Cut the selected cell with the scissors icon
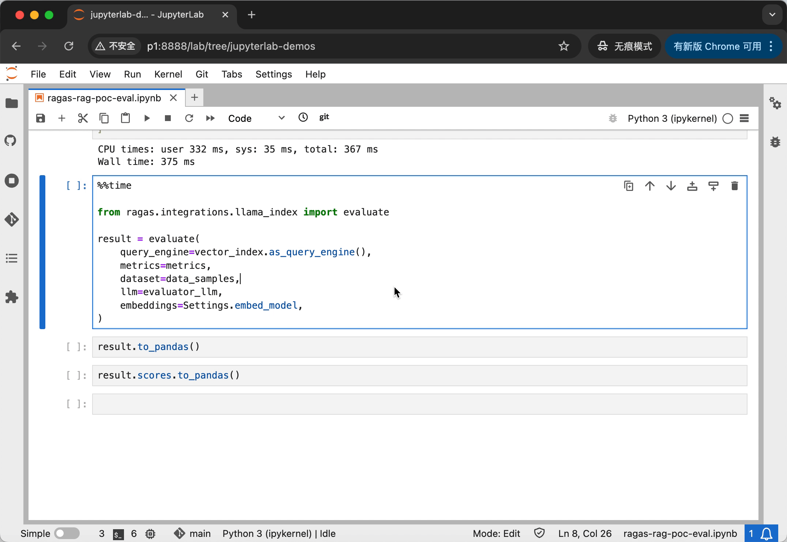Image resolution: width=787 pixels, height=542 pixels. 83,118
